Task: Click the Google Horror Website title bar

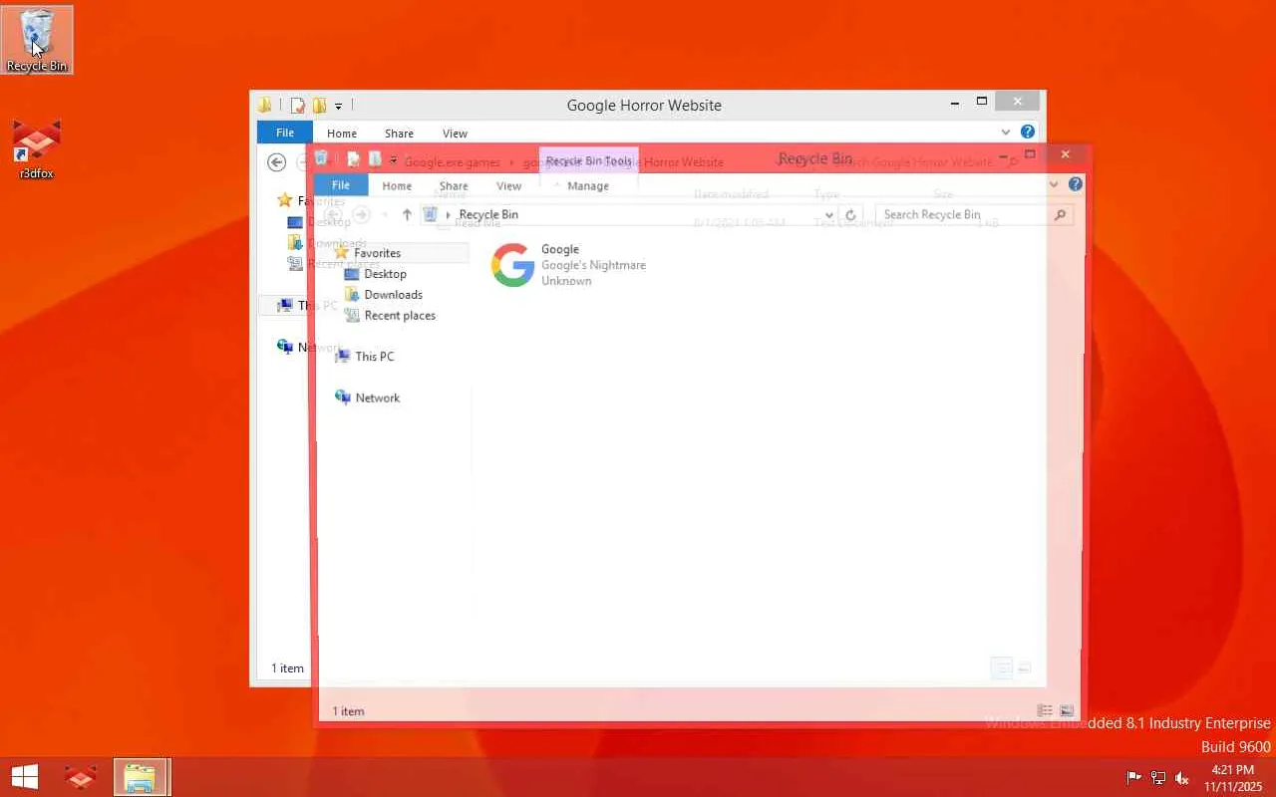Action: [x=644, y=105]
